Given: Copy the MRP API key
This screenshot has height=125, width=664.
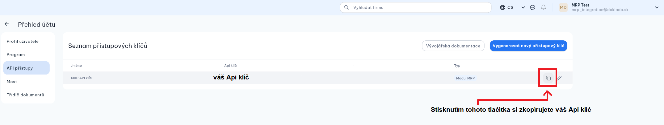Looking at the screenshot, I should [548, 78].
